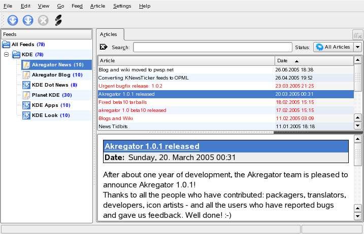
Task: Click the Planet KDE feed icon
Action: [x=26, y=95]
